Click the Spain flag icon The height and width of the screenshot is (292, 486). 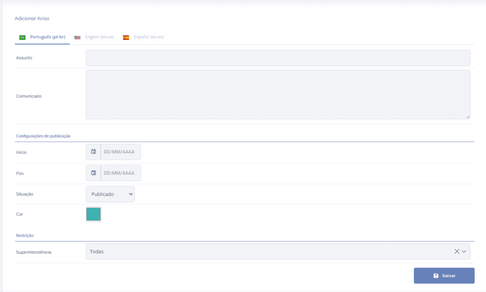click(x=126, y=38)
